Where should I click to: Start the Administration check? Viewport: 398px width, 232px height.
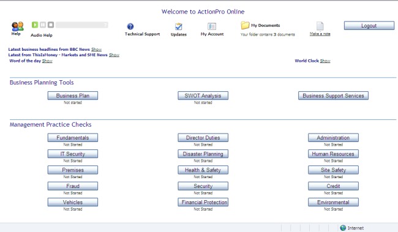click(x=333, y=138)
